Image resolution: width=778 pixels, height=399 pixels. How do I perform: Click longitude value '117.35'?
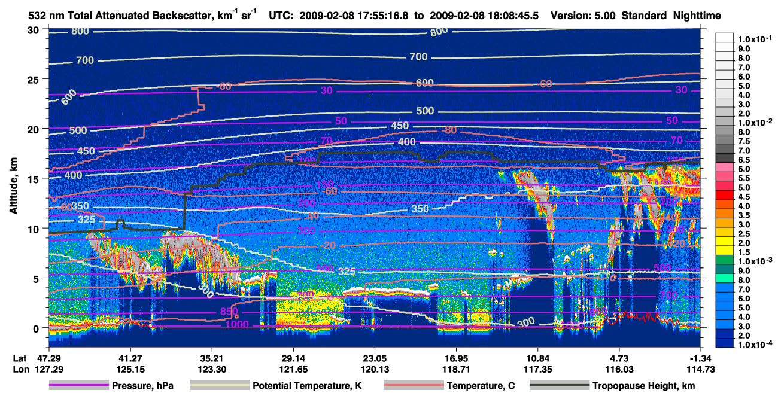coord(537,370)
